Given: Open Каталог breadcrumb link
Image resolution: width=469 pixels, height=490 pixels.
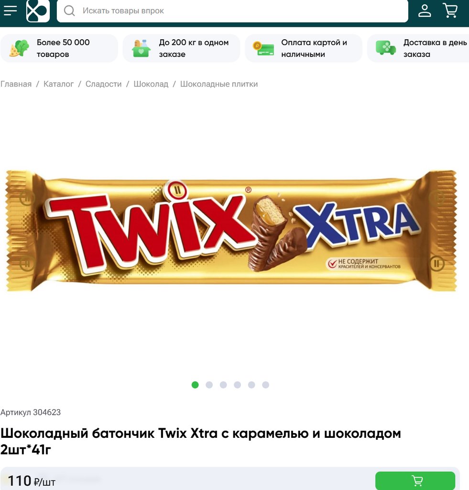Looking at the screenshot, I should [58, 84].
